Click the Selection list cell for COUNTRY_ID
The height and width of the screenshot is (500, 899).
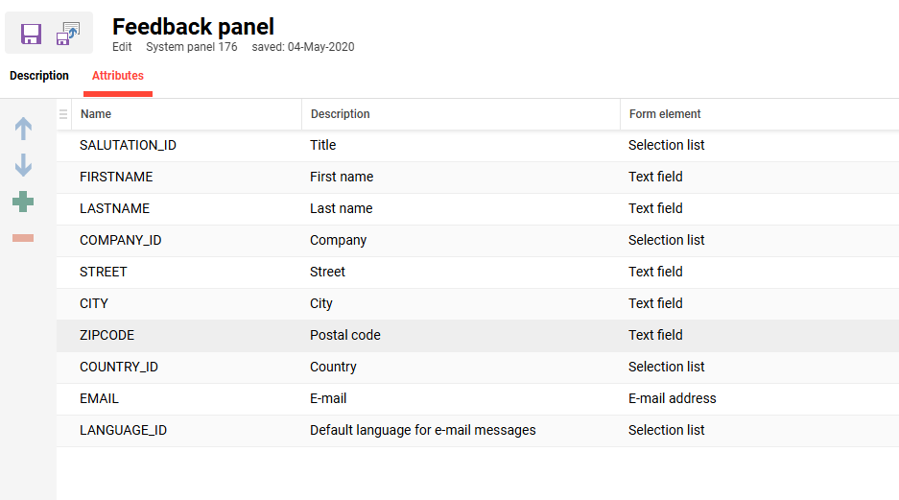[667, 367]
